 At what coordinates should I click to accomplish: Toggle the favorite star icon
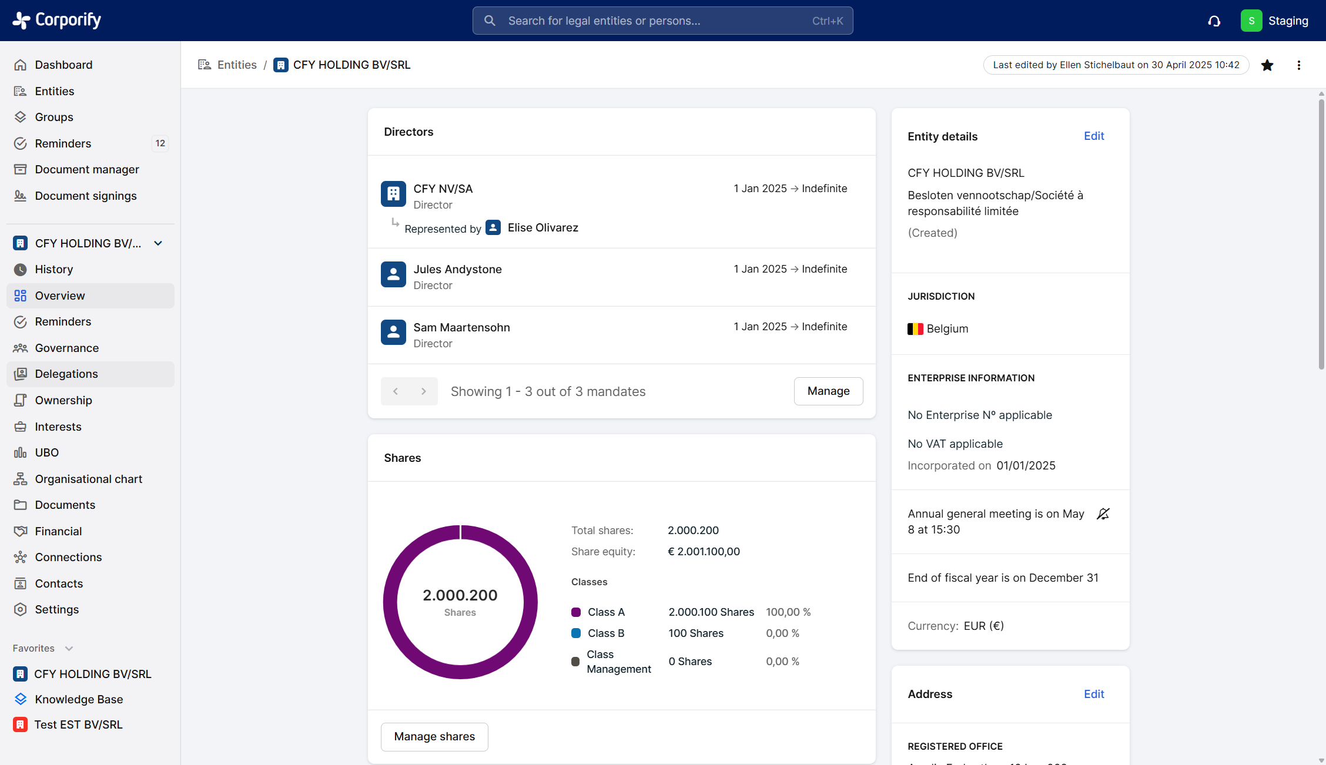pyautogui.click(x=1267, y=65)
